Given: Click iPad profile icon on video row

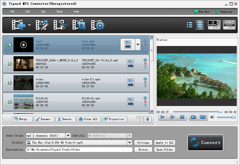Looking at the screenshot, I should point(131,83).
